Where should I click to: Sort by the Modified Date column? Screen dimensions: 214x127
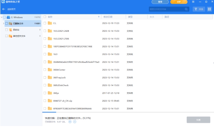click(107, 17)
